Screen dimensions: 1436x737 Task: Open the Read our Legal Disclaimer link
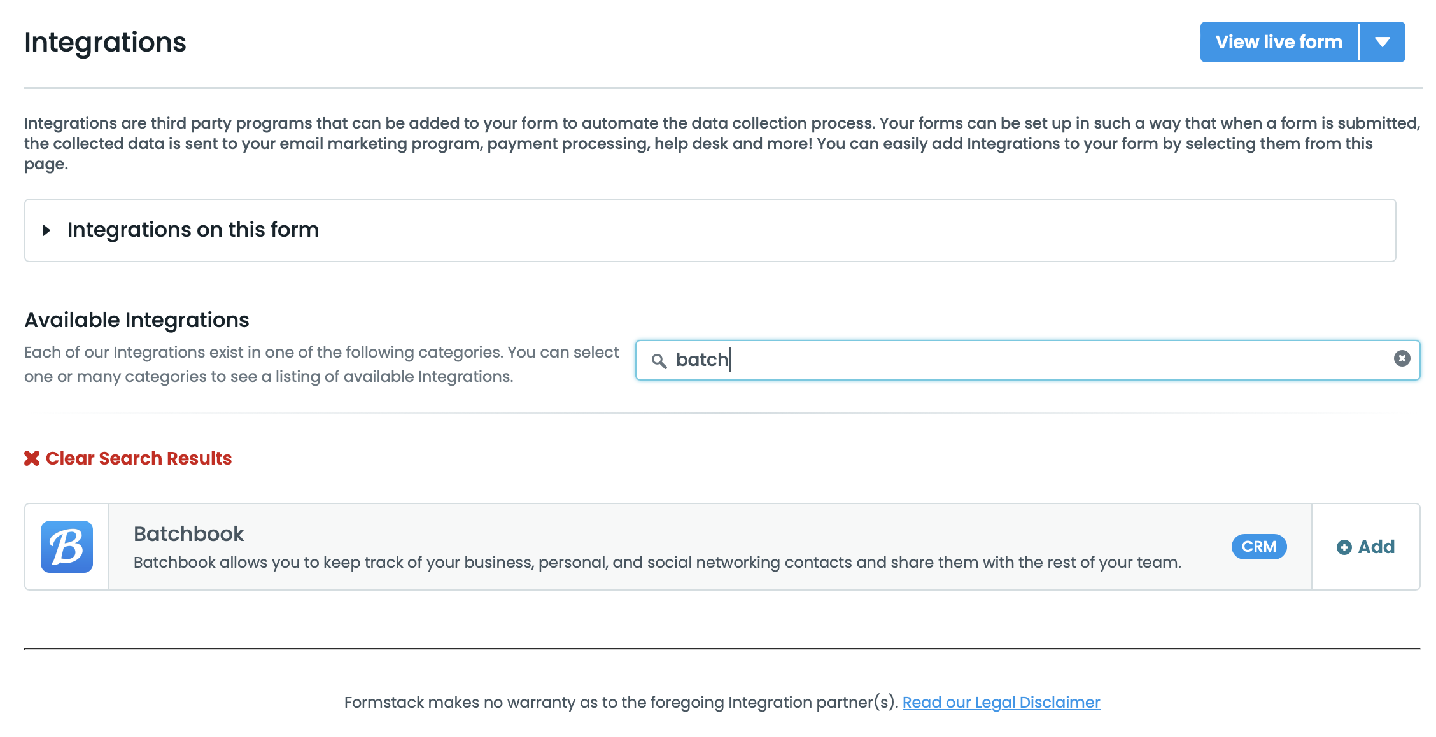(x=1001, y=702)
